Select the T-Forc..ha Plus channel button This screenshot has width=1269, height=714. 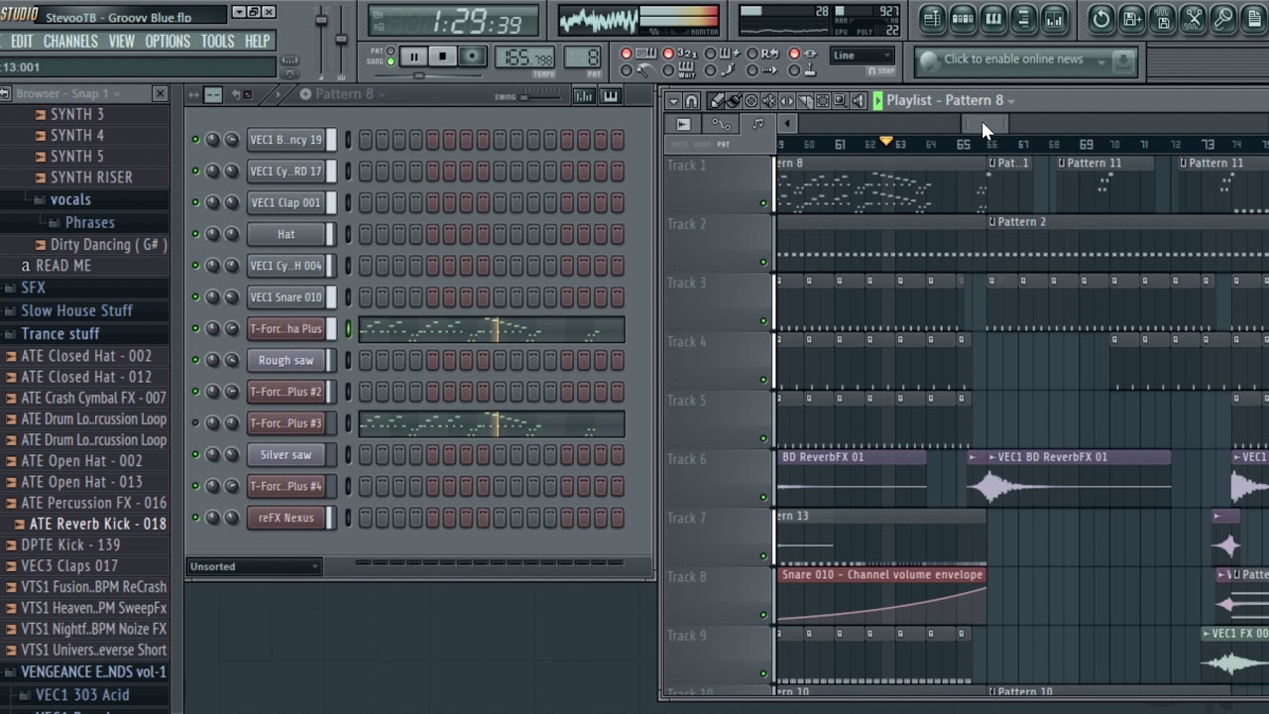287,328
